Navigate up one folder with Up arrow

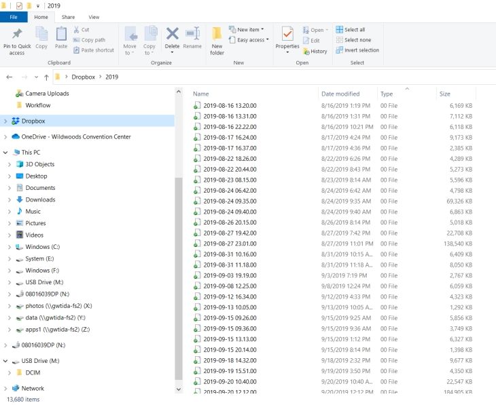[x=46, y=77]
